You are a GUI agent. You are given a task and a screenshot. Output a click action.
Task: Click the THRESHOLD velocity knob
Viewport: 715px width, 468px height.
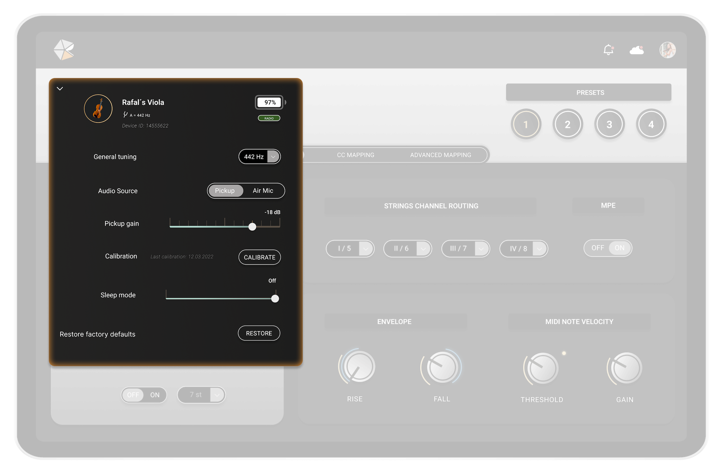[542, 368]
